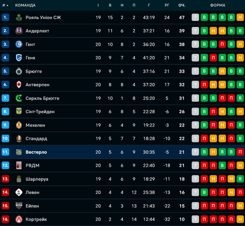Sort by the РГ goal difference header
Screen dimensions: 245x226
[167, 5]
